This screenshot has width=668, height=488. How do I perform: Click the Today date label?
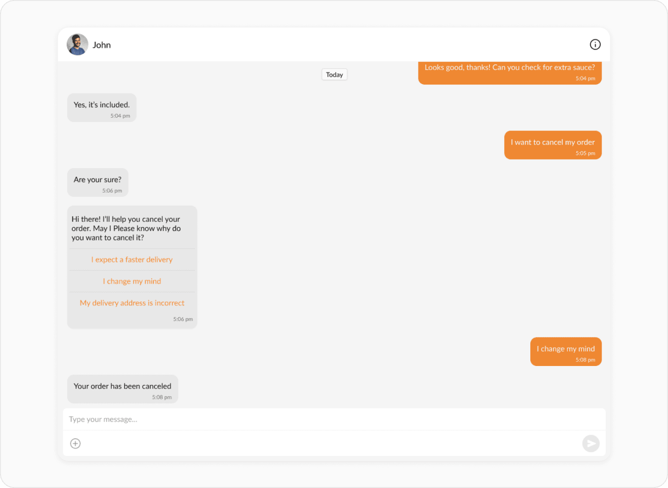pos(334,75)
